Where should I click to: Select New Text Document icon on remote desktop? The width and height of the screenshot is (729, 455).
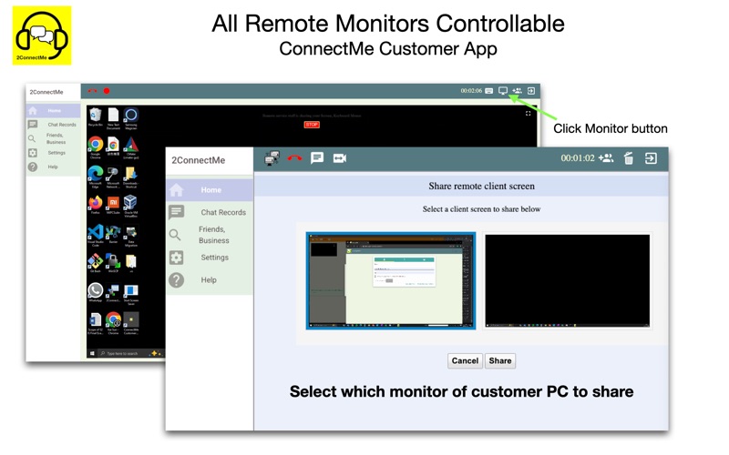point(113,118)
